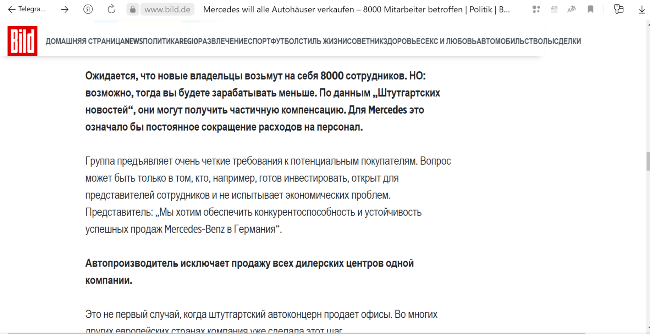Image resolution: width=650 pixels, height=334 pixels.
Task: Reload the bild.de page
Action: pyautogui.click(x=111, y=9)
